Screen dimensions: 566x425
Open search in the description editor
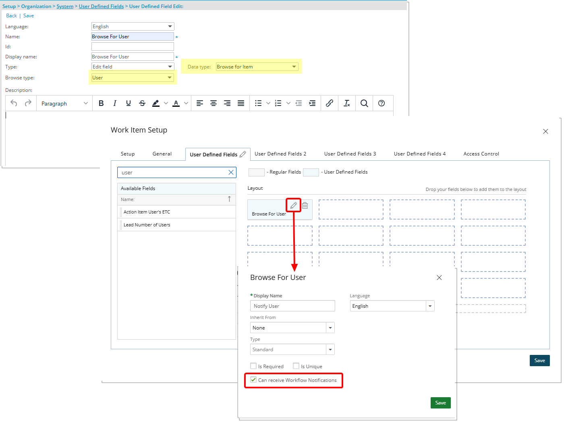364,103
